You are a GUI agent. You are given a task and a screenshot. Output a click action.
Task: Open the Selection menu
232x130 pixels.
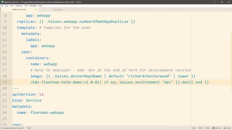[19, 6]
